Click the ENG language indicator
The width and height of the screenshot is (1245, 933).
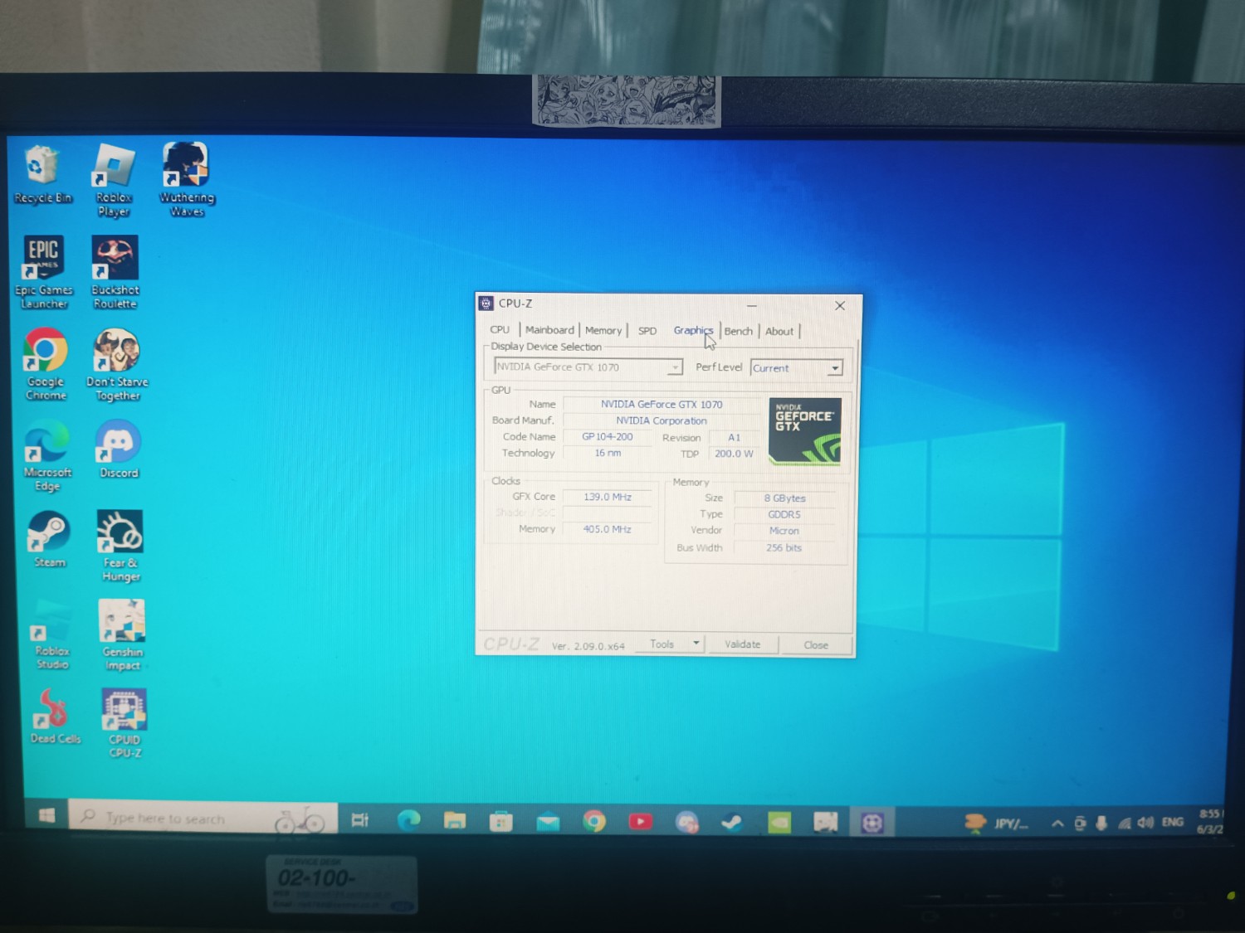1173,822
